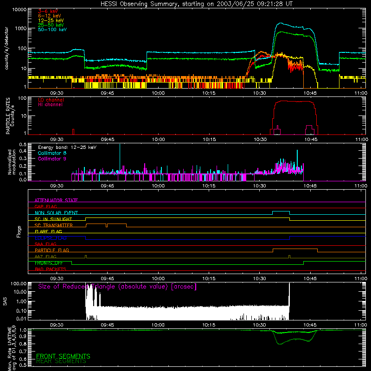The image size is (371, 371).
Task: Click the 10:30 time label under the modulation panel
Action: coord(260,186)
